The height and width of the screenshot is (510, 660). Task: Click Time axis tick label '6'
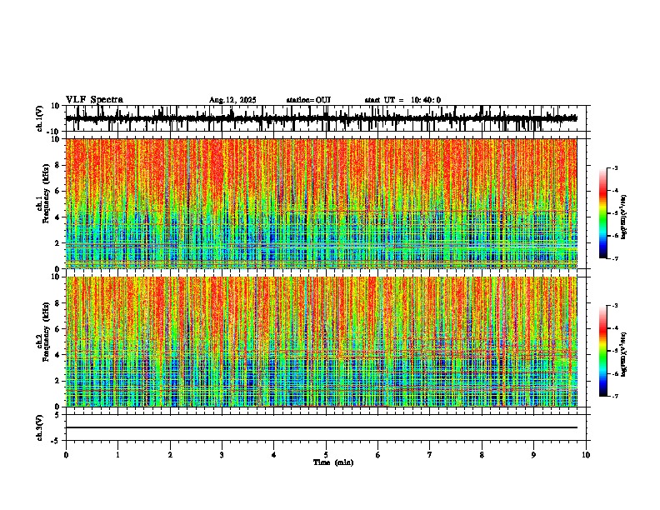[x=377, y=455]
